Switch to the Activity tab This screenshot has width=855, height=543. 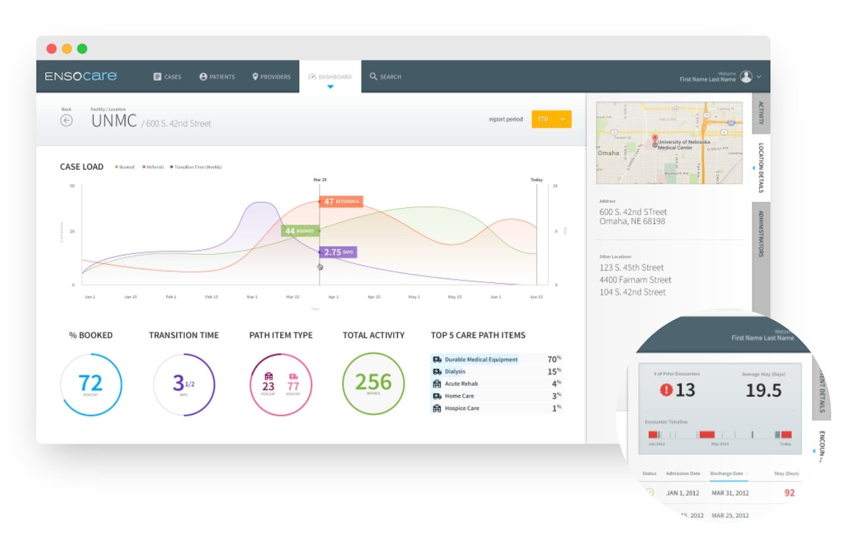(x=761, y=115)
